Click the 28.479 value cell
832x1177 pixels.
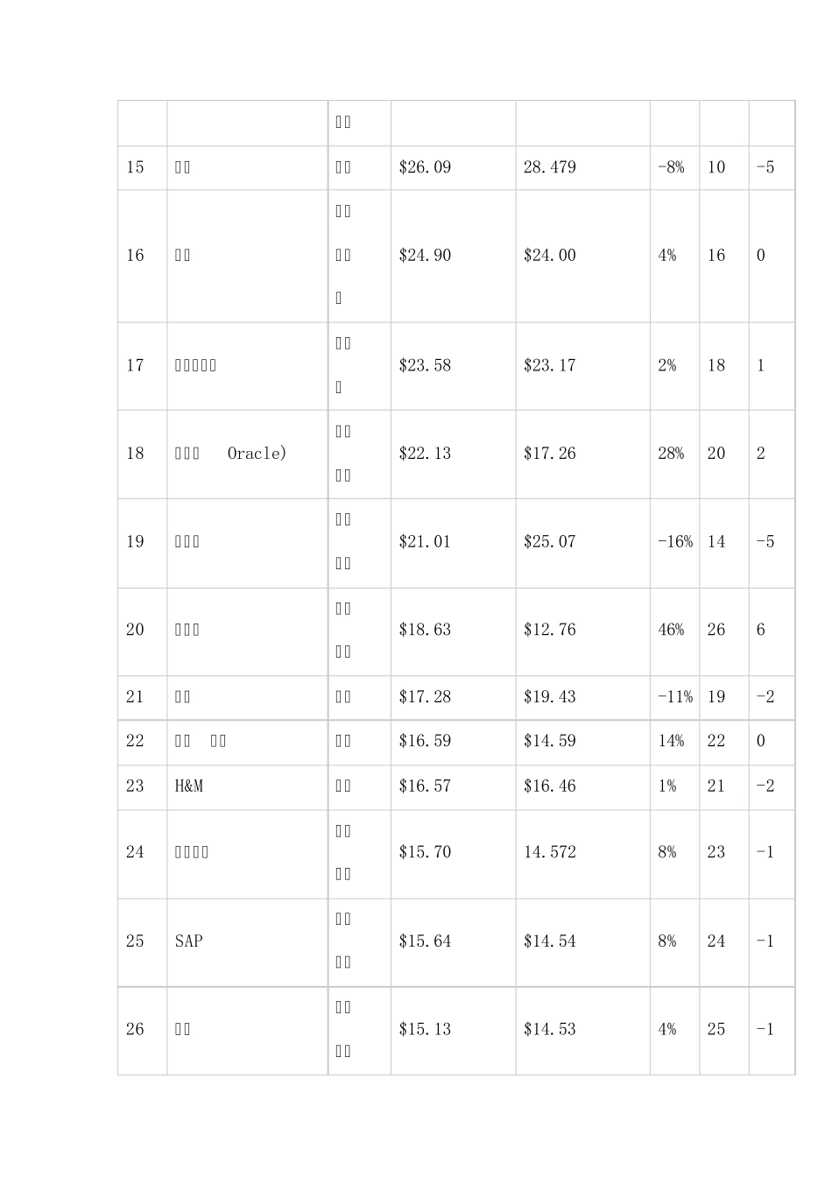pyautogui.click(x=550, y=167)
